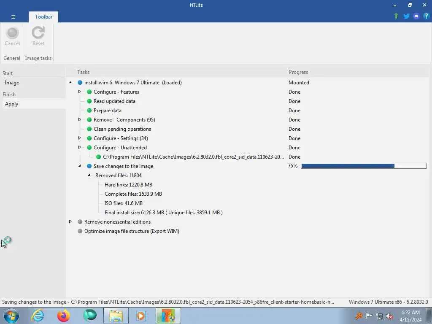Click the 75% save progress bar
The width and height of the screenshot is (432, 324).
tap(363, 166)
